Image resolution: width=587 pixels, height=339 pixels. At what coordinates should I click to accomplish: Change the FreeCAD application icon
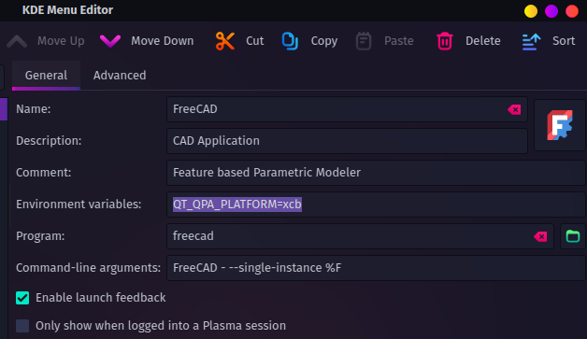click(x=560, y=125)
